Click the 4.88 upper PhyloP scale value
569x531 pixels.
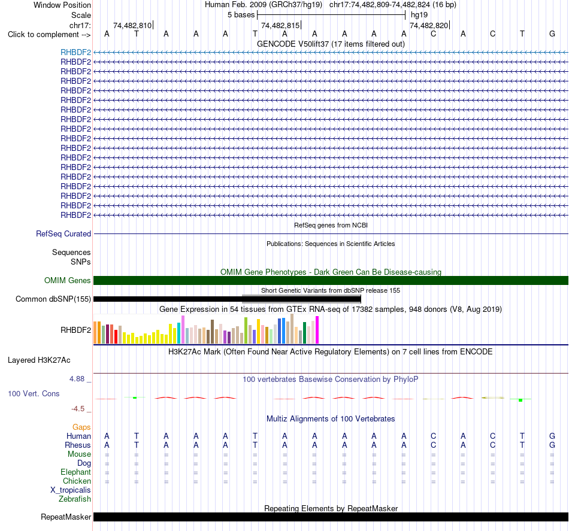click(77, 379)
